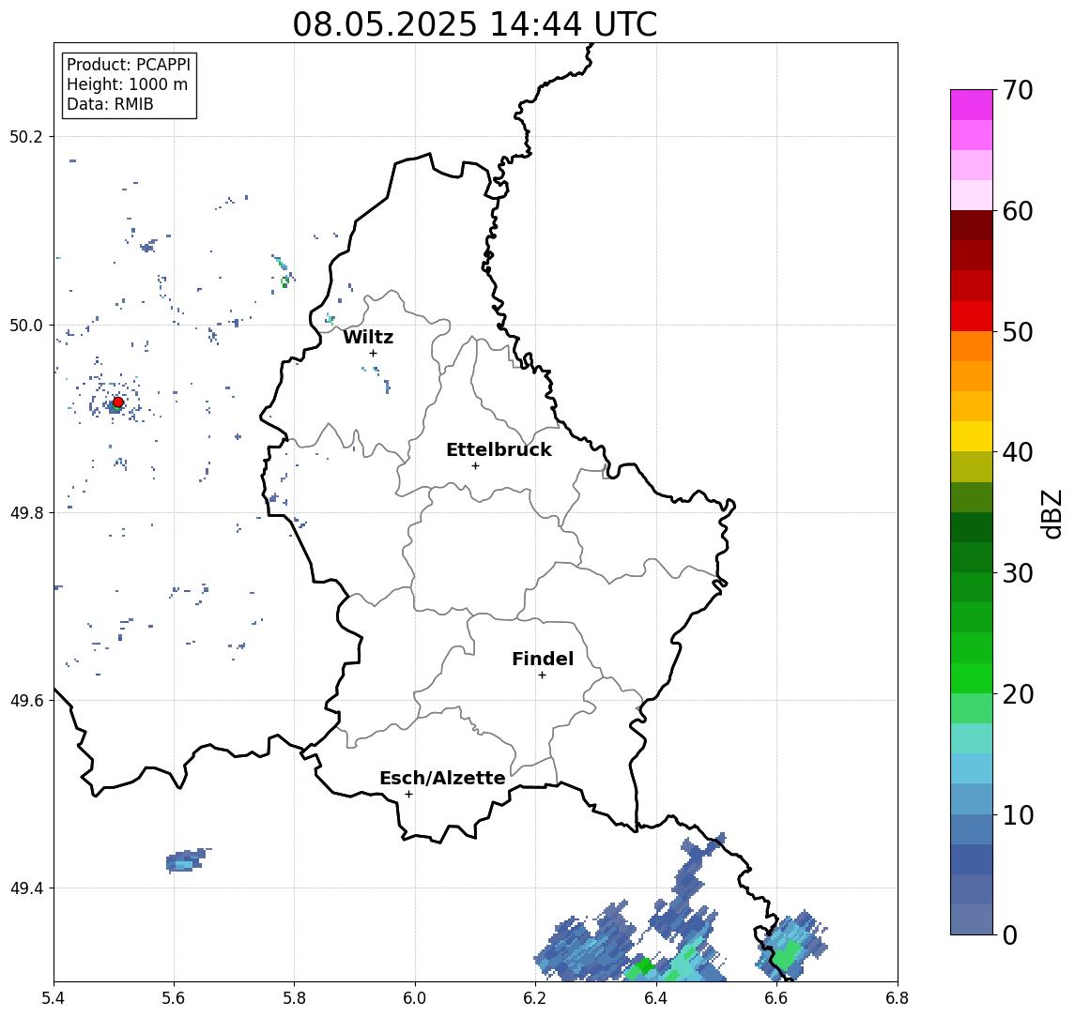Click the bright green colorbar segment above 20
The image size is (1075, 1017).
[972, 677]
